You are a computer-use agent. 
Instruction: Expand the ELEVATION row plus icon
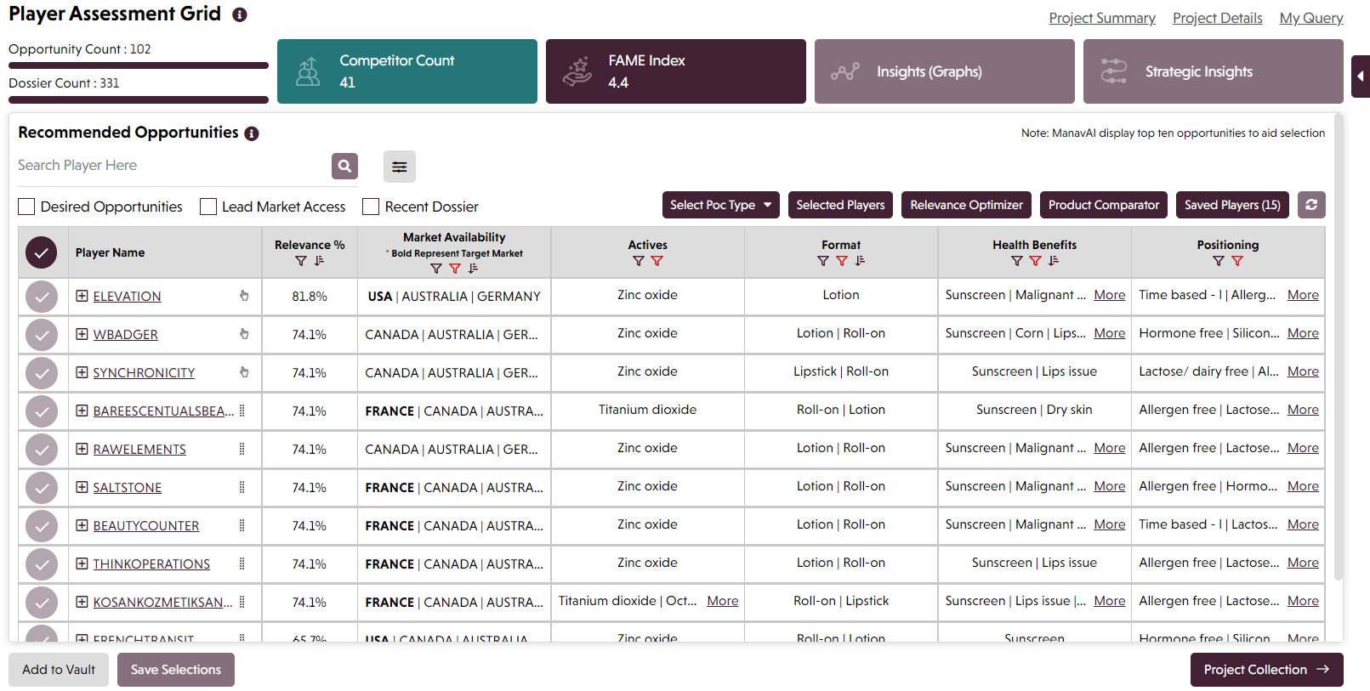click(x=82, y=296)
